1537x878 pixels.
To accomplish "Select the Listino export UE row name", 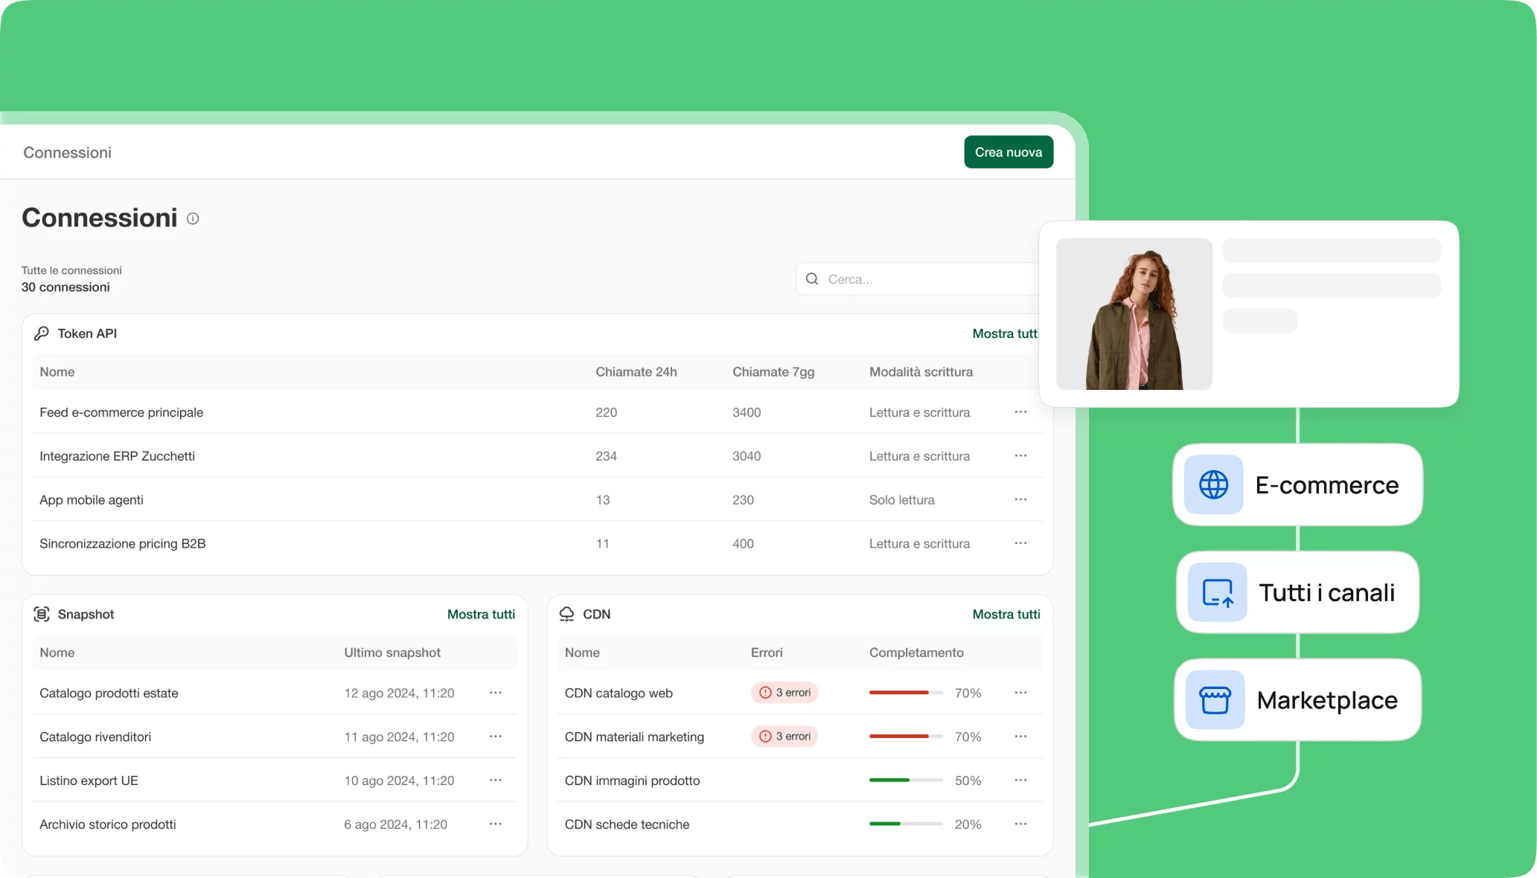I will (89, 781).
